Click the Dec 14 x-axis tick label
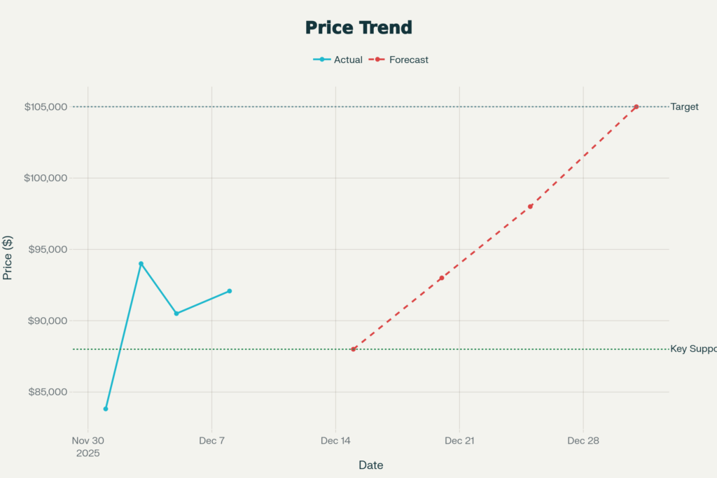This screenshot has width=717, height=478. (335, 441)
